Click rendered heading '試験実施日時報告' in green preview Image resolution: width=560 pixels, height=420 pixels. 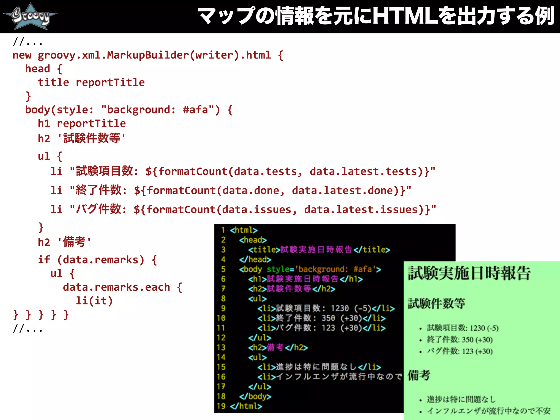(469, 273)
